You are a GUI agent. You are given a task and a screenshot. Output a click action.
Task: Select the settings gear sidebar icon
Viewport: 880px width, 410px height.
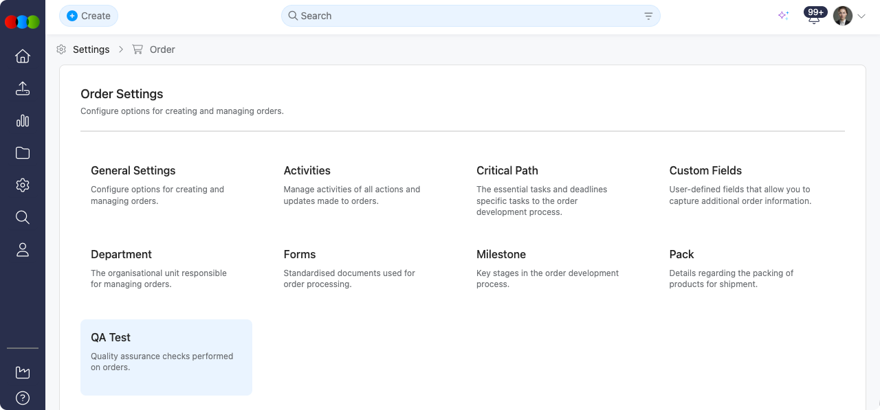point(23,185)
